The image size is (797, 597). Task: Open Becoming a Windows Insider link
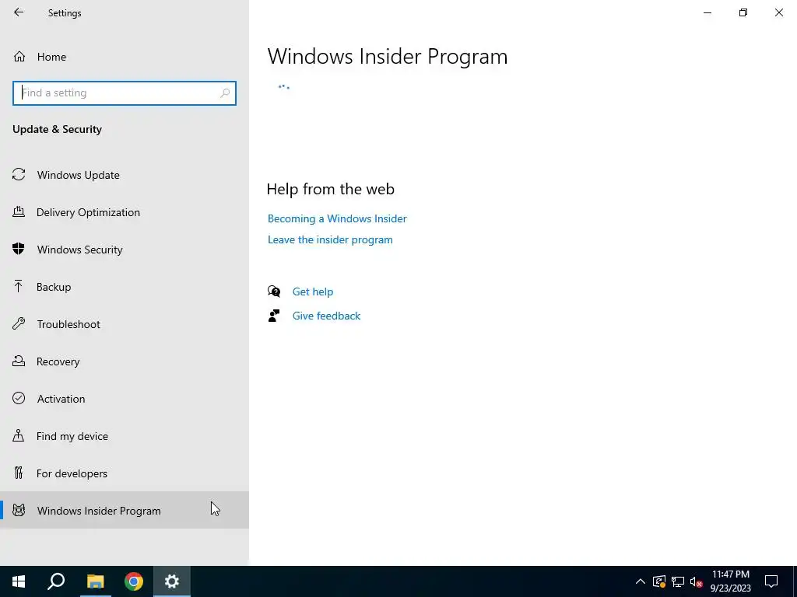pyautogui.click(x=337, y=218)
